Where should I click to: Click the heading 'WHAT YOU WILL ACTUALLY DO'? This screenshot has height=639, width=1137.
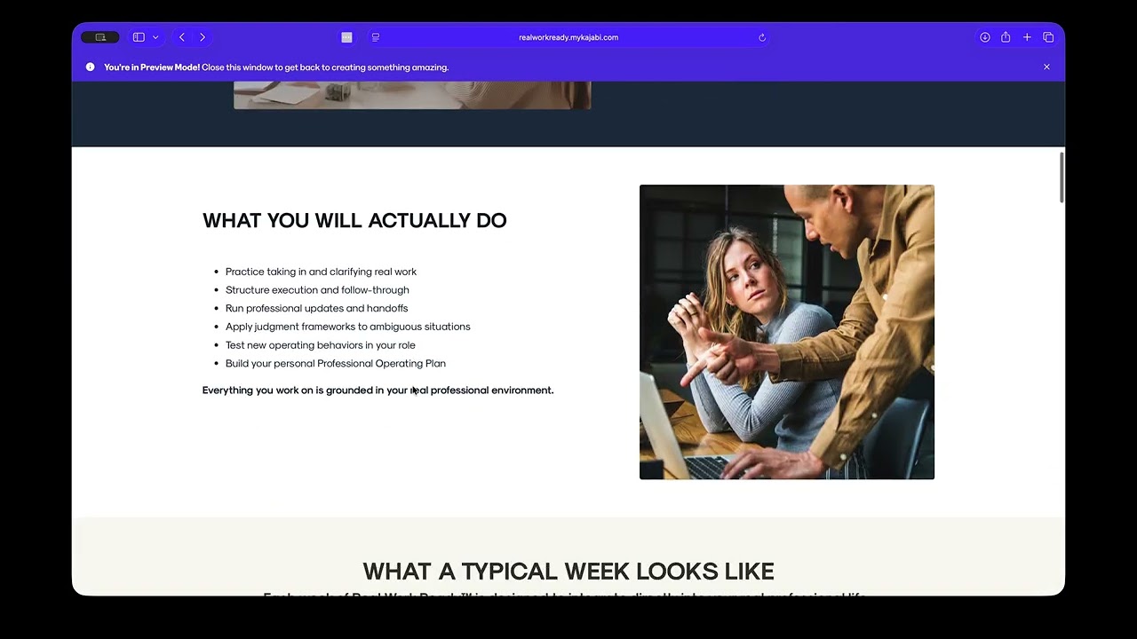354,220
